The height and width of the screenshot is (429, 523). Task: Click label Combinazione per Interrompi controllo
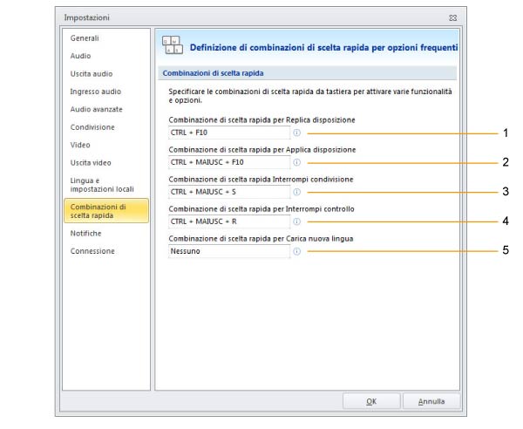[x=261, y=209]
